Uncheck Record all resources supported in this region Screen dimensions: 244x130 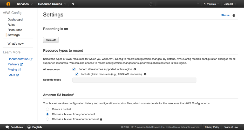pyautogui.click(x=74, y=69)
